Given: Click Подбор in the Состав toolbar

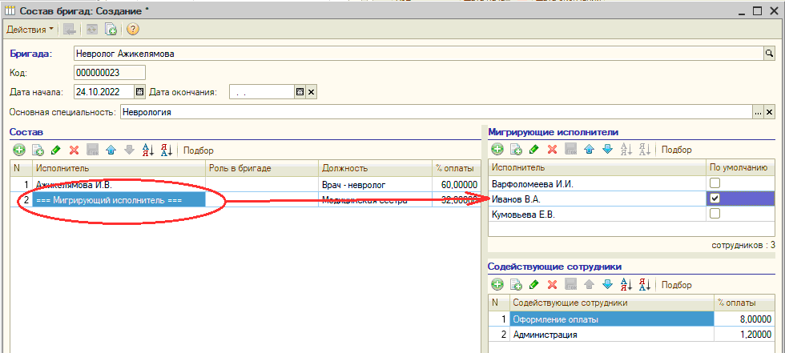Looking at the screenshot, I should (x=199, y=150).
